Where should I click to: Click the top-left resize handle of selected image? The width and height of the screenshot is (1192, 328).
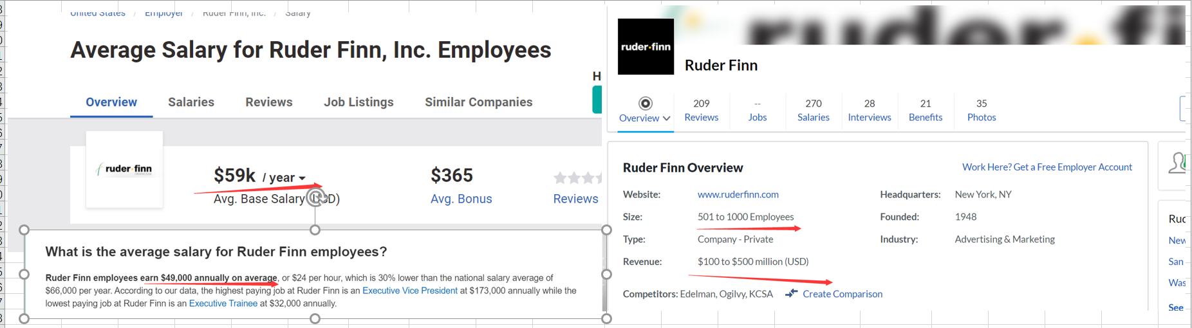[24, 230]
